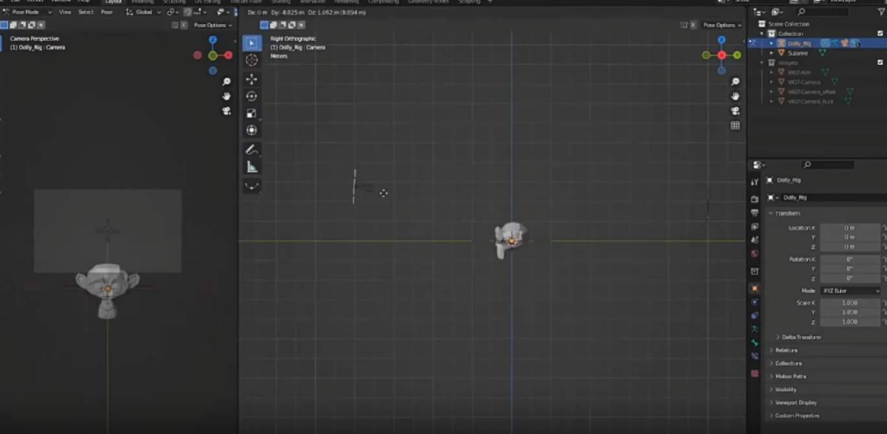Expand the Suzanne object in outliner

[x=772, y=53]
